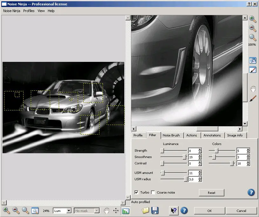The width and height of the screenshot is (259, 217).
Task: Click the Colors contrast slider handle
Action: [x=232, y=163]
